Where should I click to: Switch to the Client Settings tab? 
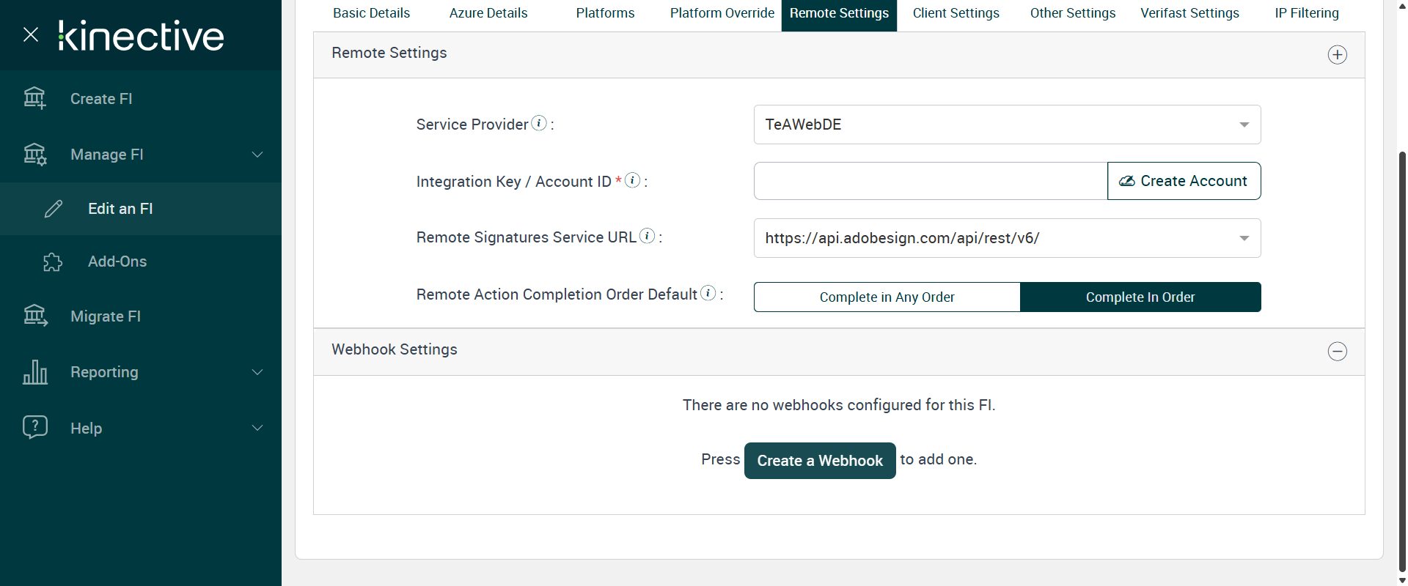coord(956,13)
